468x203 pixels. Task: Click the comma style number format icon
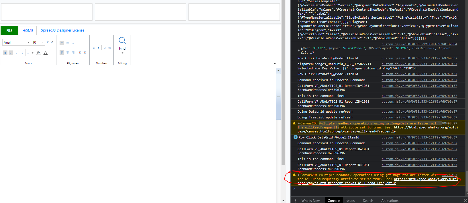click(x=99, y=48)
